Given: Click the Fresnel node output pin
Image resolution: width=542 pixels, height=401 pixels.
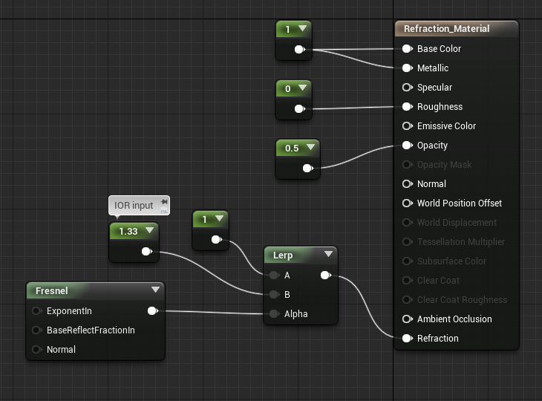Looking at the screenshot, I should [x=152, y=311].
